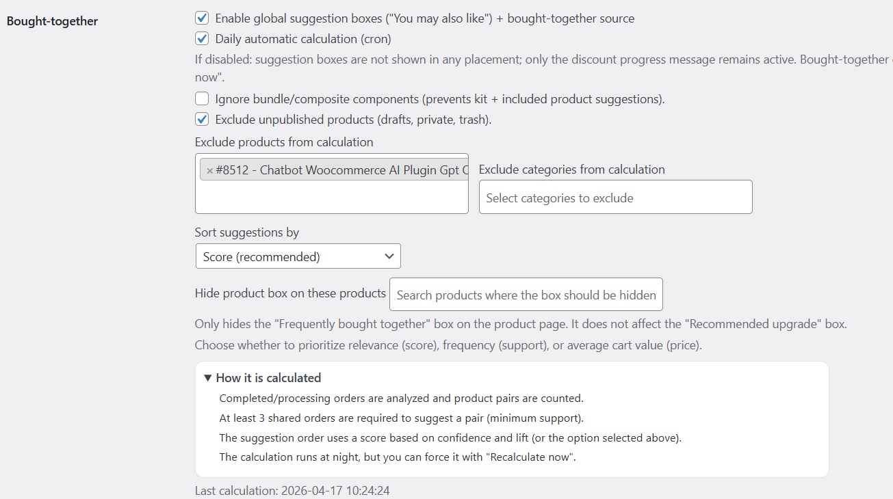Click the Exclude categories selection field
Viewport: 893px width, 499px height.
coord(615,198)
